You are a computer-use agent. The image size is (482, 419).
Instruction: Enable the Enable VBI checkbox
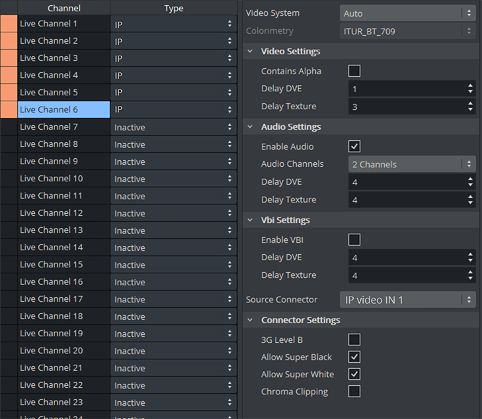(354, 240)
